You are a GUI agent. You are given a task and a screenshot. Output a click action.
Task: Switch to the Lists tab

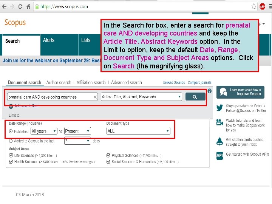[x=90, y=45]
